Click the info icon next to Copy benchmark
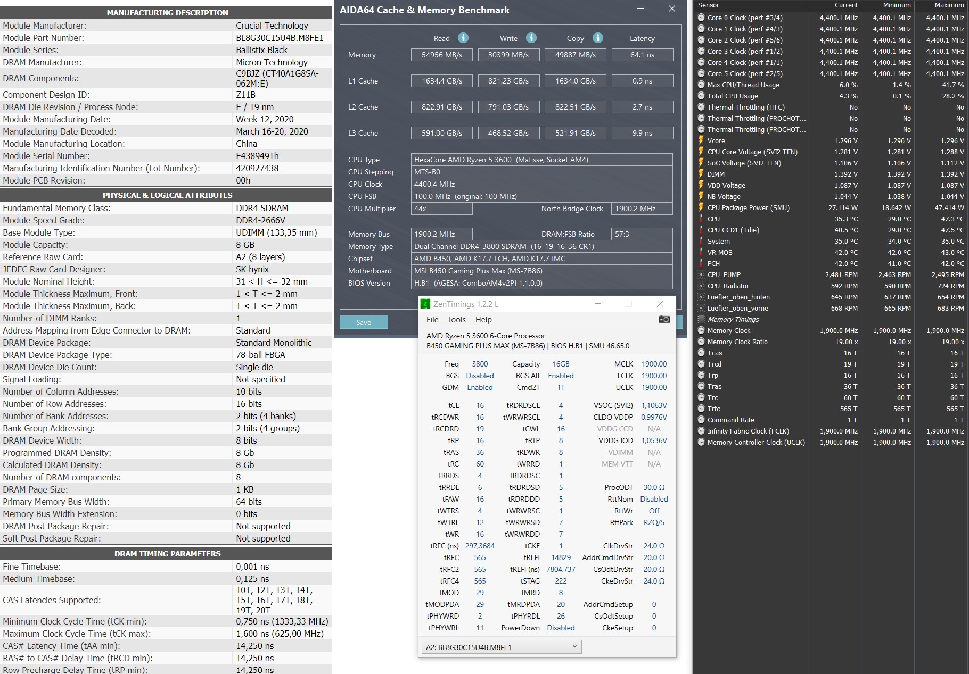 point(598,38)
